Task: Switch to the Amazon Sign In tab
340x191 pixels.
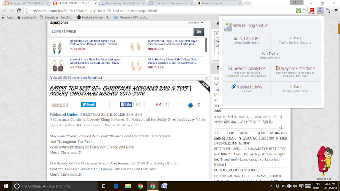Action: click(x=219, y=3)
